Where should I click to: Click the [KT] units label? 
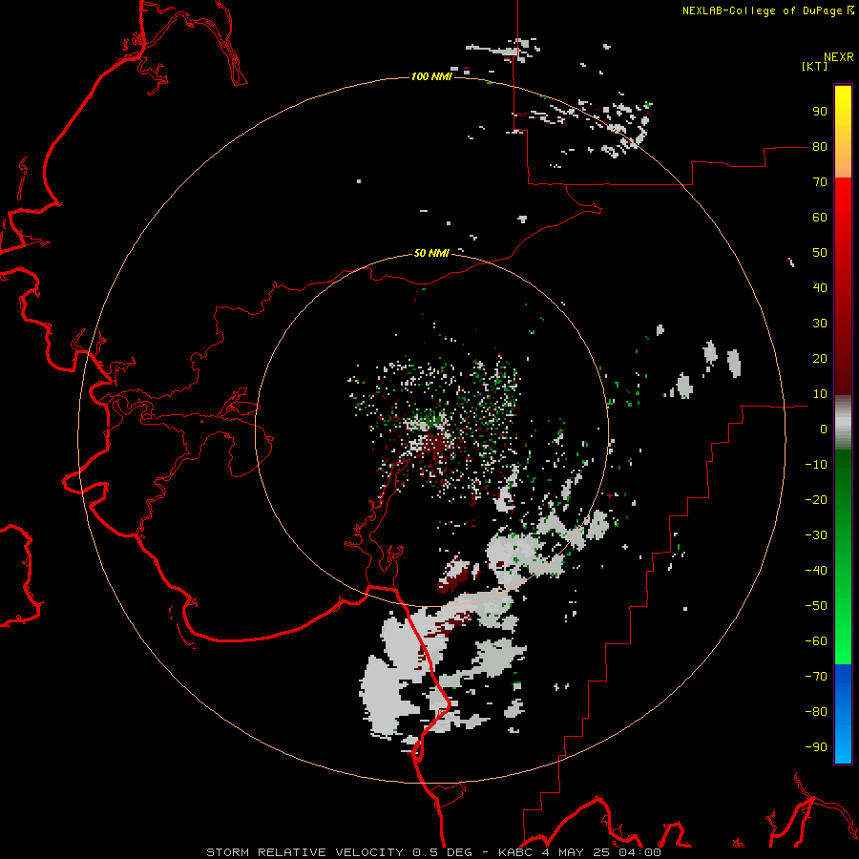tap(814, 66)
